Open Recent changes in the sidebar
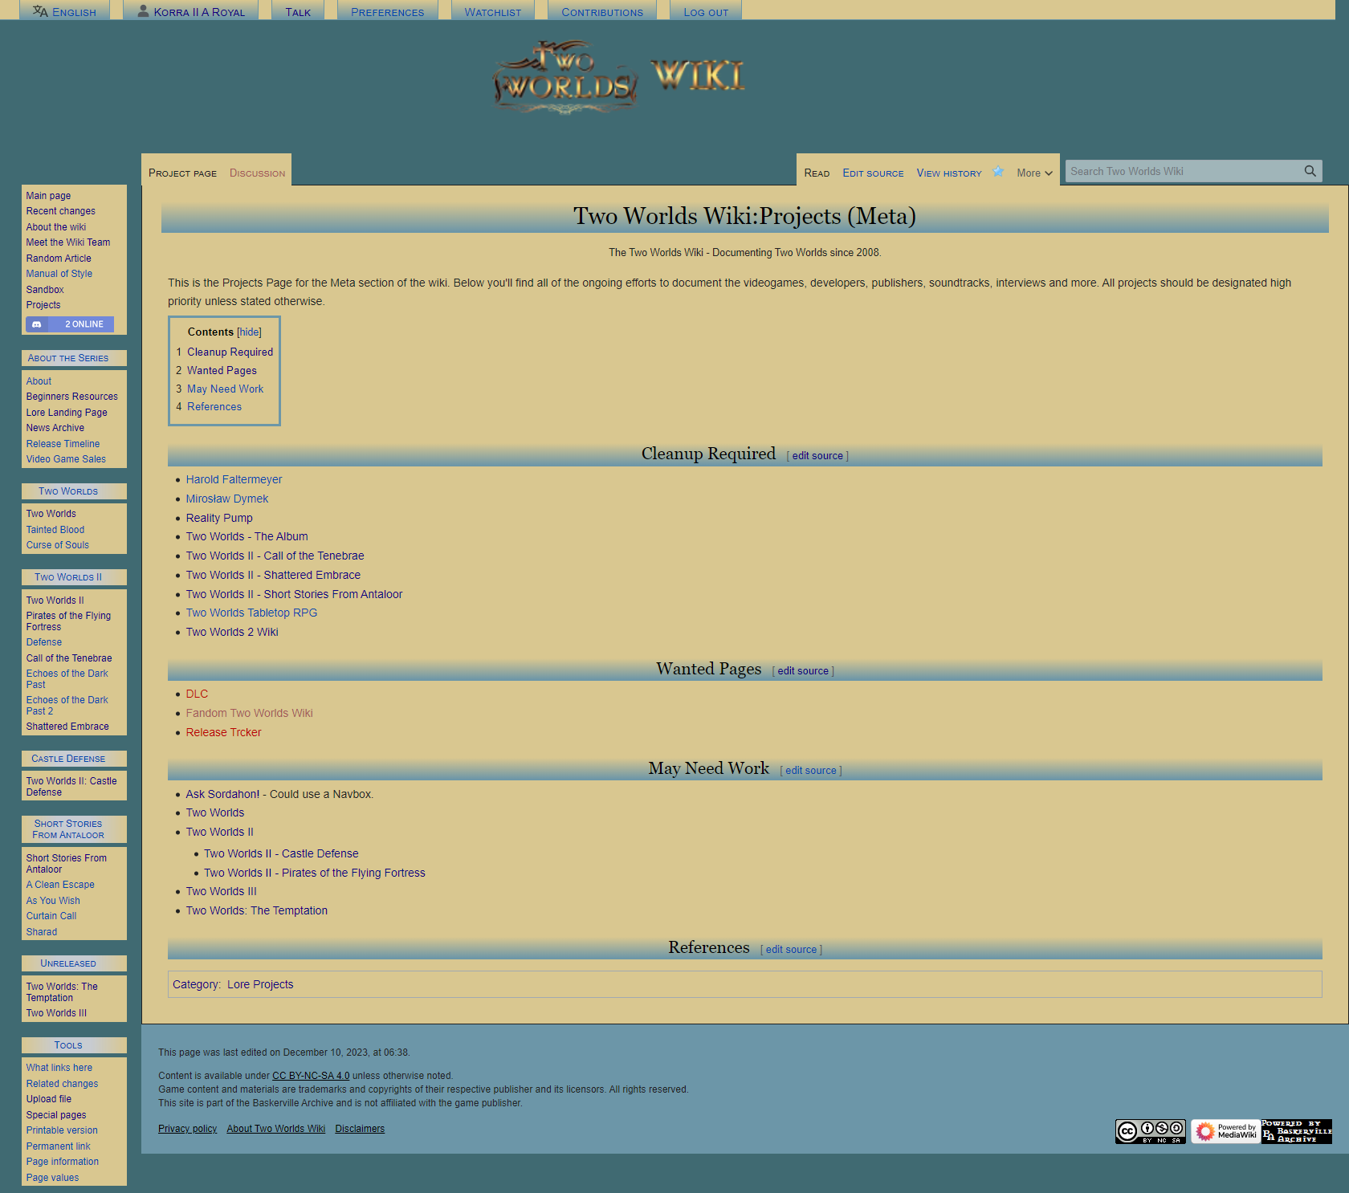 tap(60, 211)
